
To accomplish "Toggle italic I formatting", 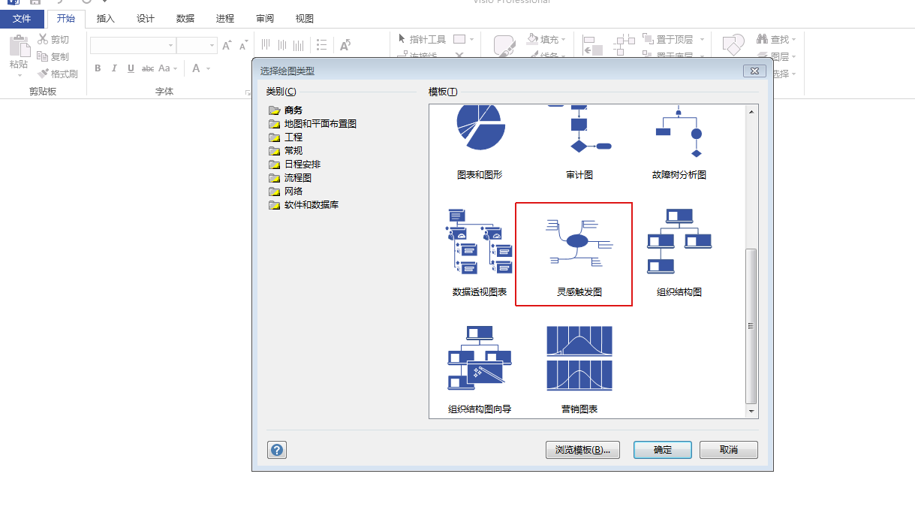I will coord(114,68).
